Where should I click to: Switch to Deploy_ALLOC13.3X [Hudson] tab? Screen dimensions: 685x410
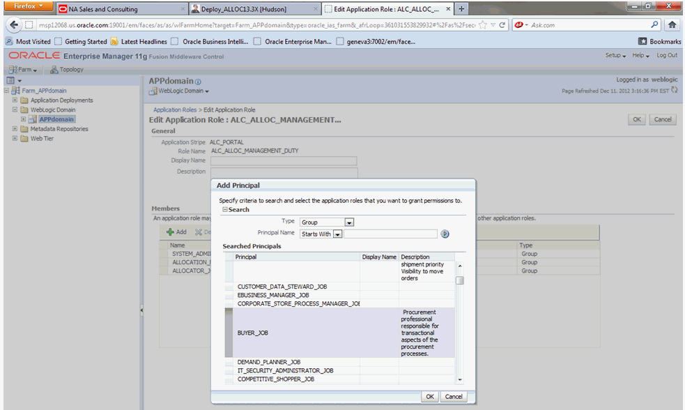pos(254,9)
